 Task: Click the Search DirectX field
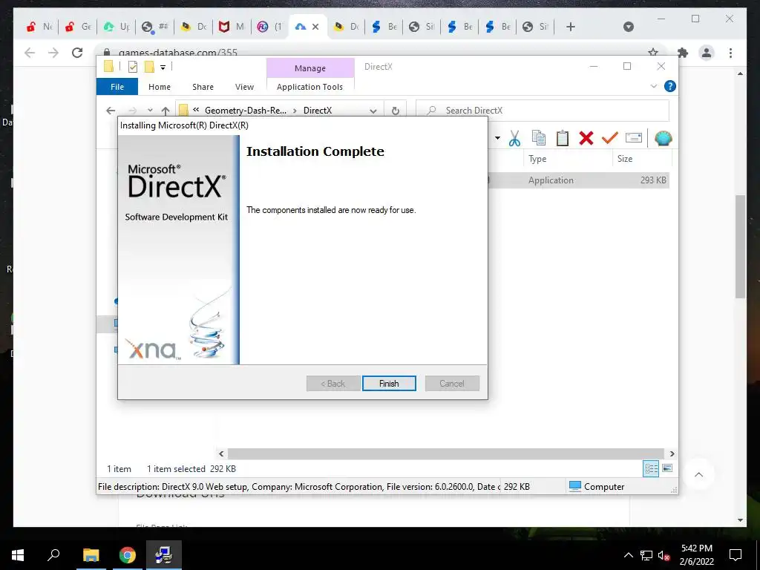[543, 111]
